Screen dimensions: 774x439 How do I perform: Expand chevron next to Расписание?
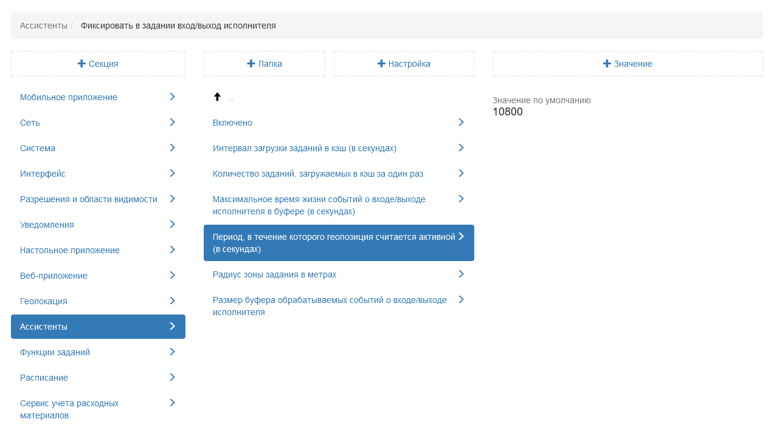pyautogui.click(x=172, y=377)
